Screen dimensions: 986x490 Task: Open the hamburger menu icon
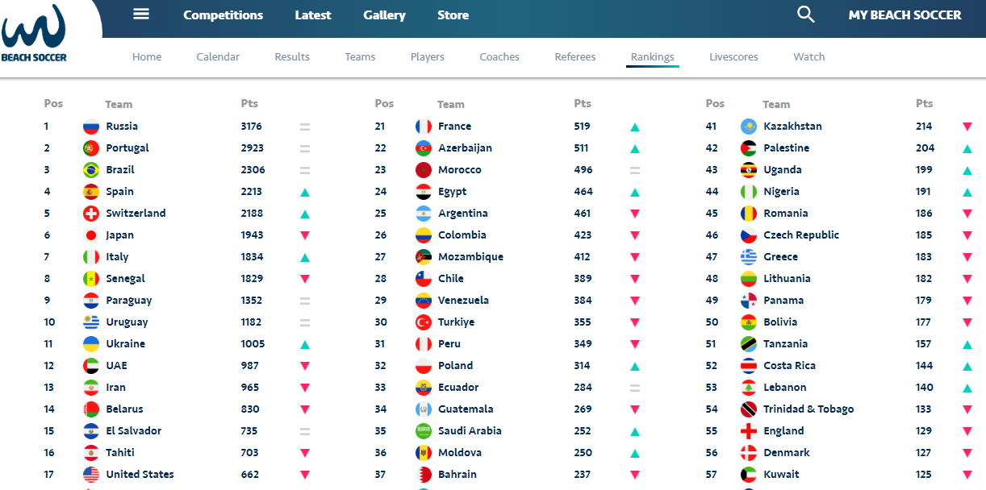tap(141, 15)
